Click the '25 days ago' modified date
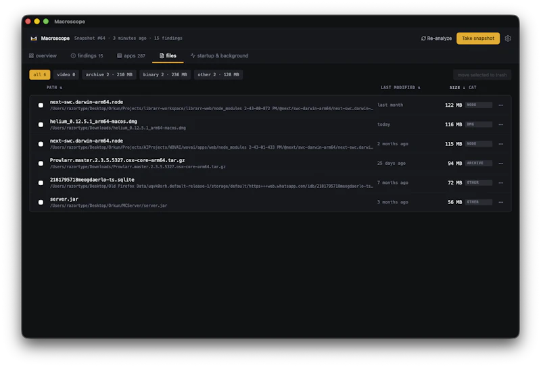The height and width of the screenshot is (367, 541). click(x=392, y=163)
